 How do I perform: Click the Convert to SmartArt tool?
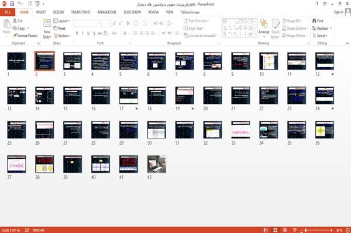click(x=200, y=36)
